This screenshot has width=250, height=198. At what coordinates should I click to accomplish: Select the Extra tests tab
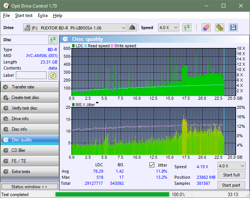30,172
